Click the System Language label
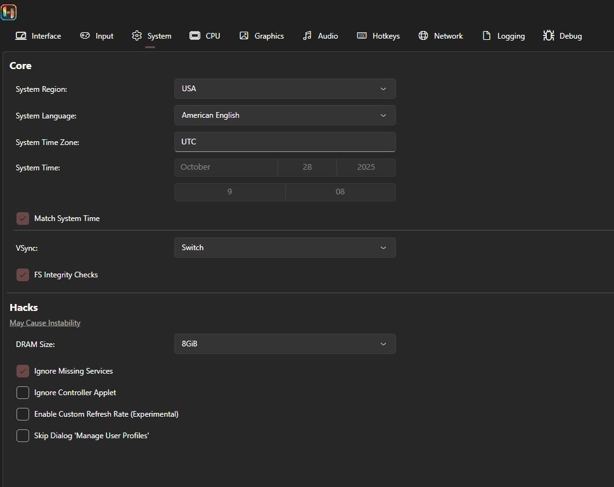Screen dimensions: 614x487 point(46,116)
